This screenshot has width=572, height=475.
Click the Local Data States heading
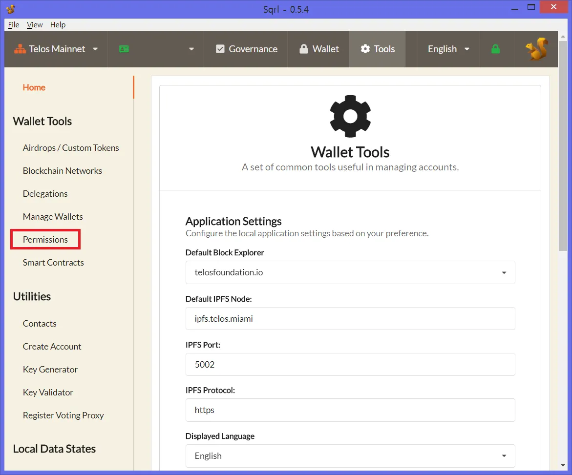coord(54,449)
